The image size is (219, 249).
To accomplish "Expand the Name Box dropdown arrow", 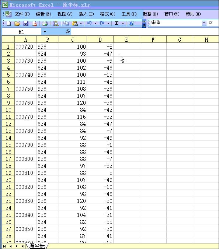I will pos(45,32).
